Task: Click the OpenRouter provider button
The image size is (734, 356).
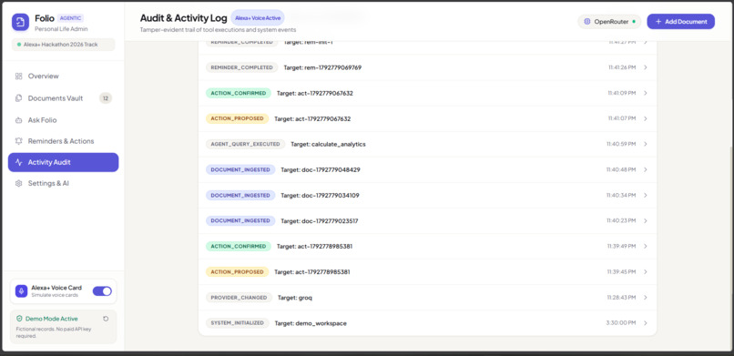Action: click(609, 22)
